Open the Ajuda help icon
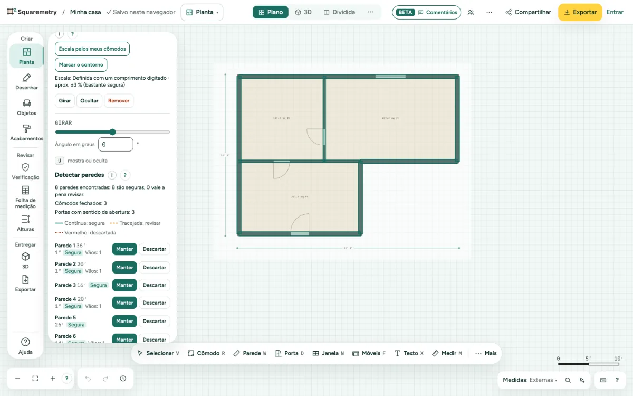Screen dimensions: 633x396 tap(25, 346)
